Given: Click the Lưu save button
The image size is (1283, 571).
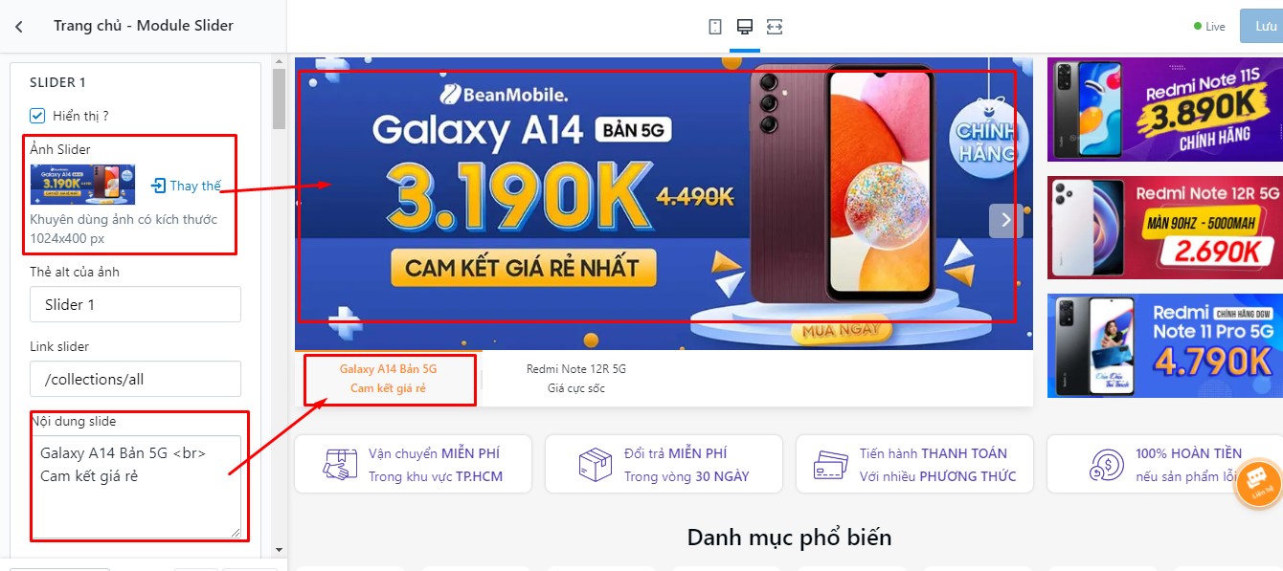Looking at the screenshot, I should (x=1261, y=27).
